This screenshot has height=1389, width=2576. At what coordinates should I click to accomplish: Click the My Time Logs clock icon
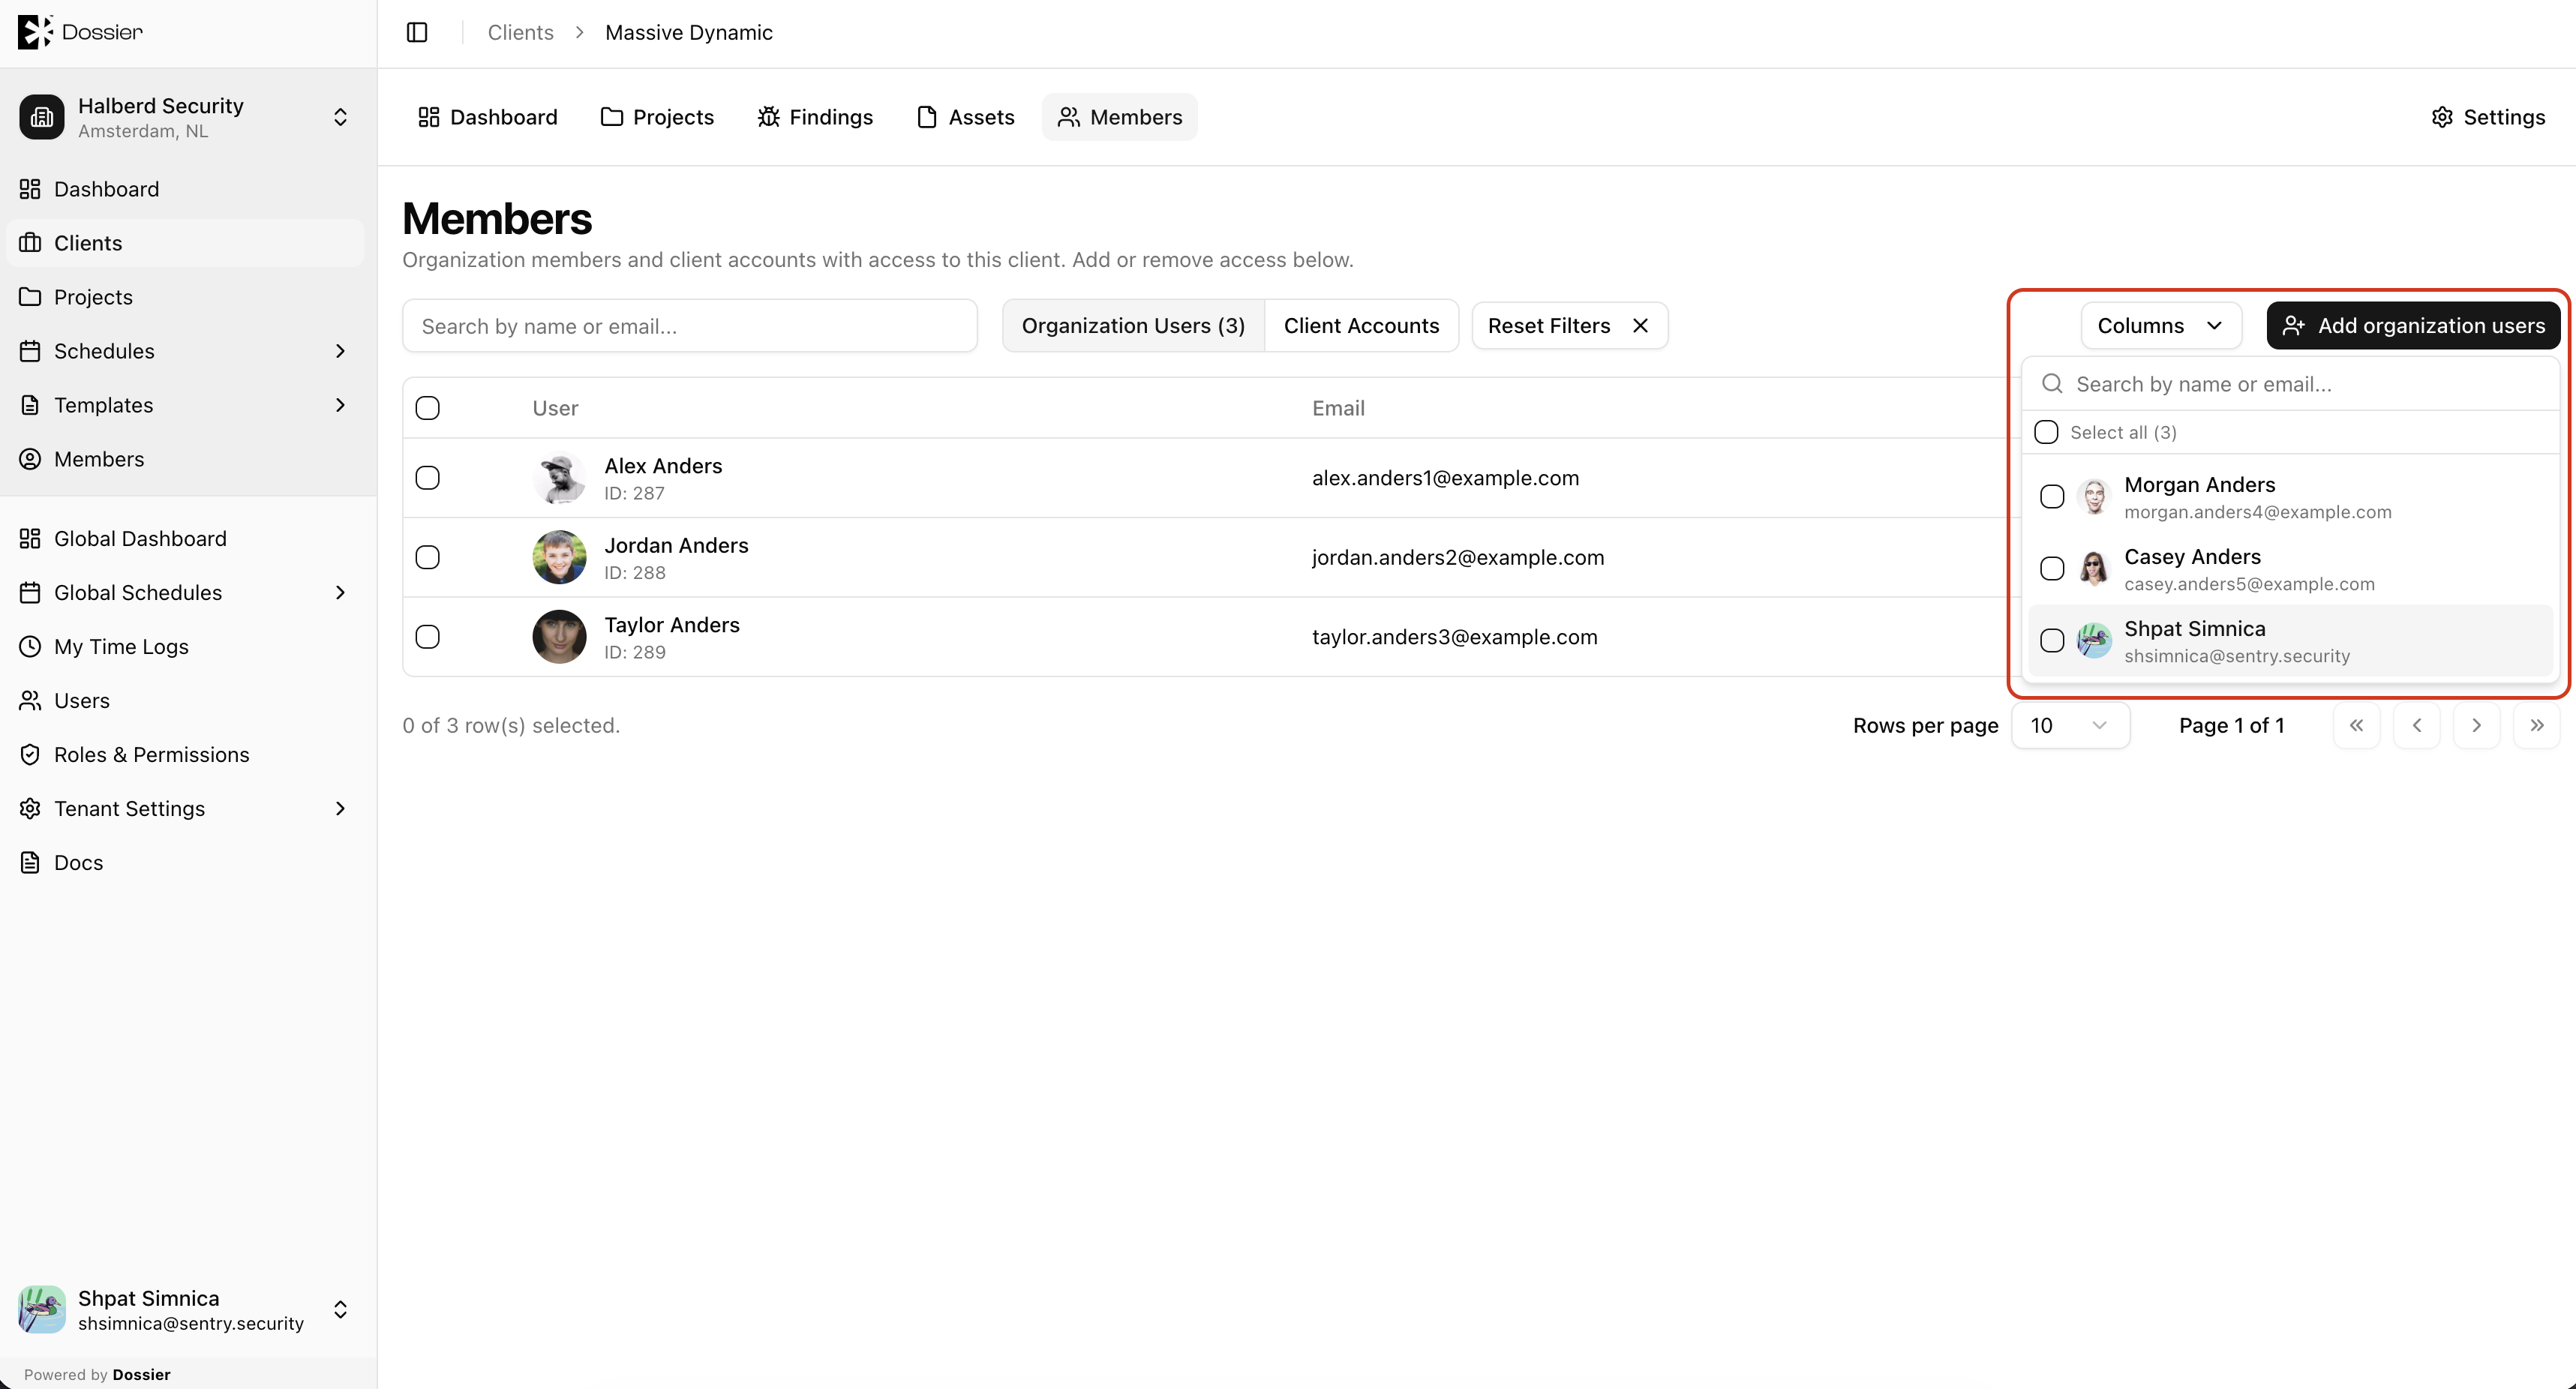pos(30,646)
